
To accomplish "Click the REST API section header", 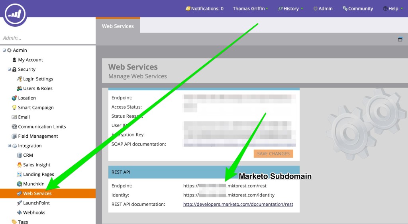I will pyautogui.click(x=204, y=172).
